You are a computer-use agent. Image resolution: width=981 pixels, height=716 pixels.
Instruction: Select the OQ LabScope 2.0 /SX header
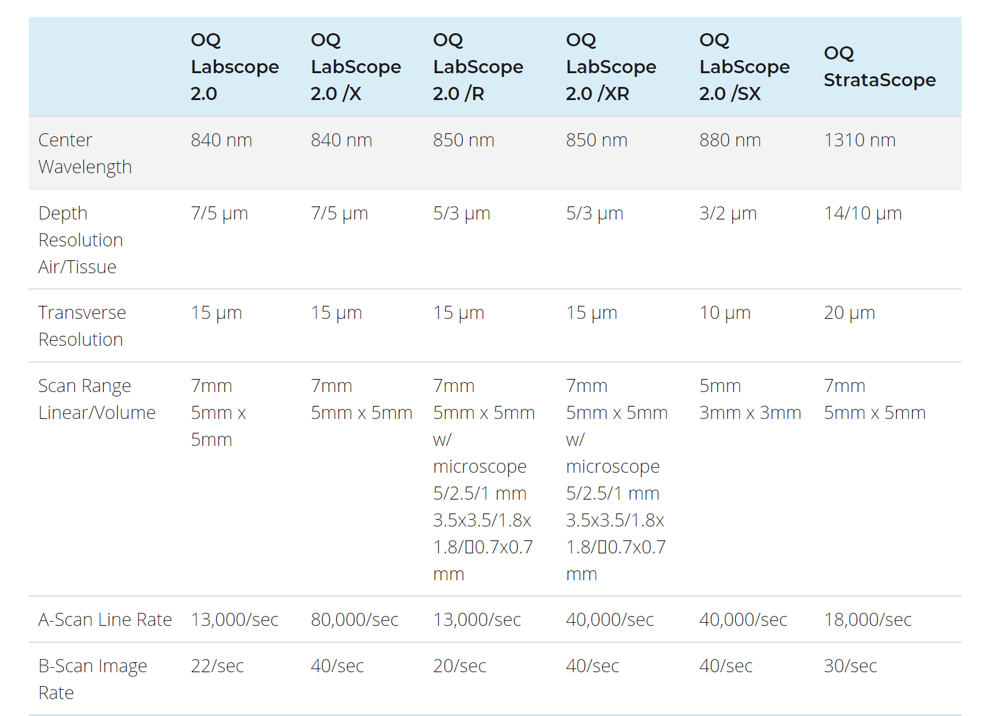[744, 67]
